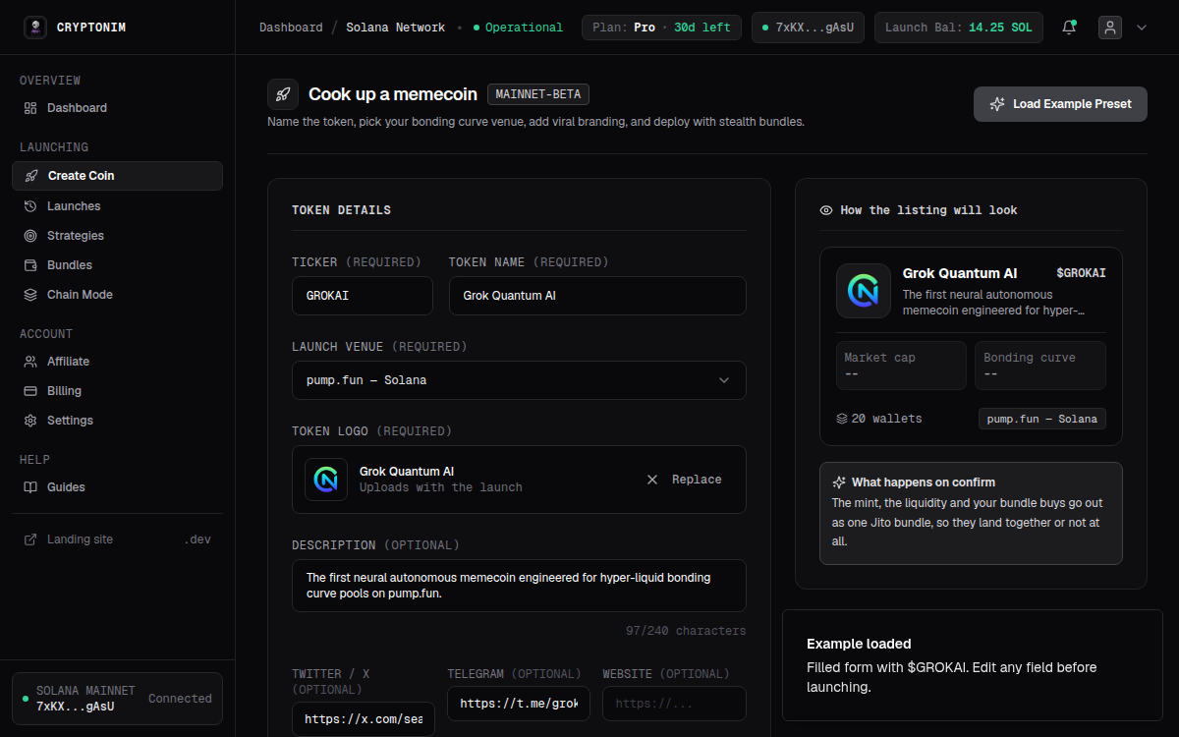Click the Dashboard breadcrumb link
1179x737 pixels.
coord(291,28)
